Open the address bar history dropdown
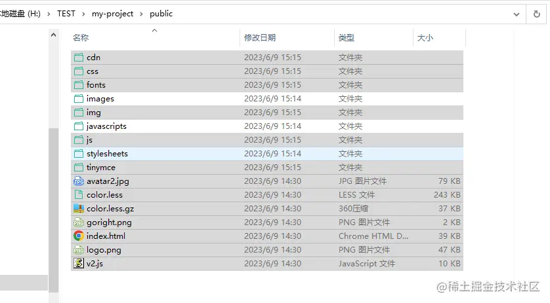Screen dimensions: 550x303 [517, 14]
